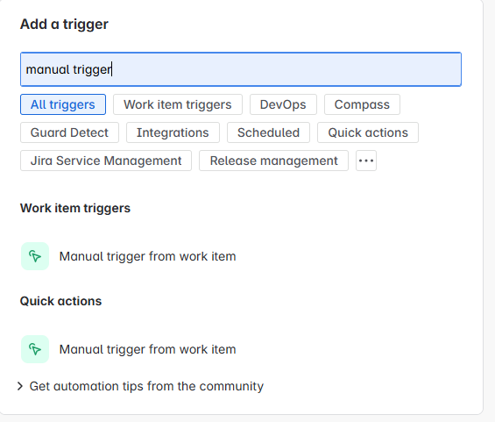Screen dimensions: 495x422
Task: Pick Manual trigger from work item under Work item triggers
Action: point(148,256)
